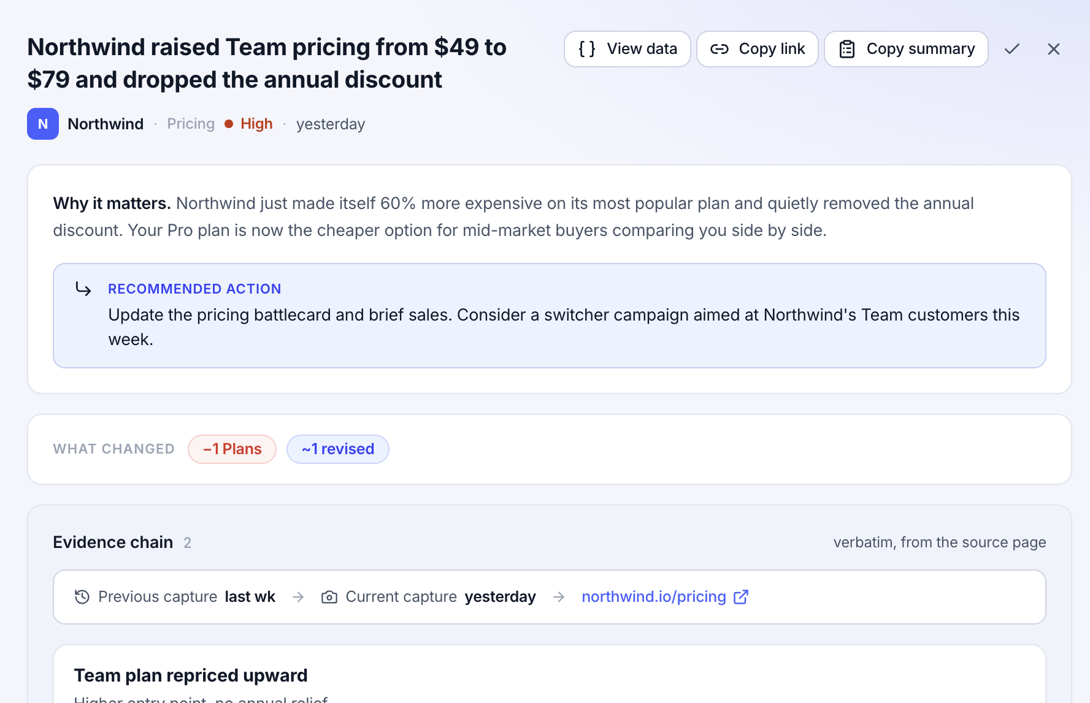Click the Pricing category label
1090x703 pixels.
(x=191, y=124)
